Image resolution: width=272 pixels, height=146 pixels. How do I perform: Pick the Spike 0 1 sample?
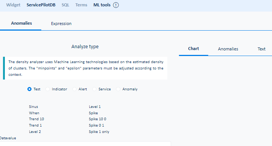(96, 125)
